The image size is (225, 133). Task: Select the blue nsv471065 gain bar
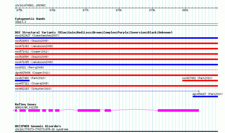[x=116, y=65]
